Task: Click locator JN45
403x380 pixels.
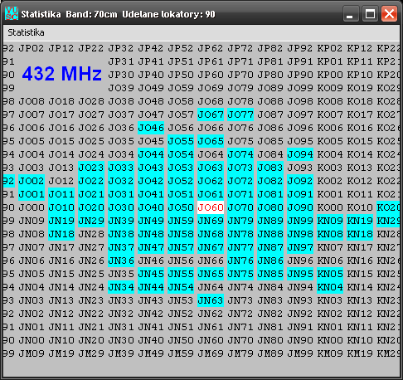Action: click(x=151, y=274)
